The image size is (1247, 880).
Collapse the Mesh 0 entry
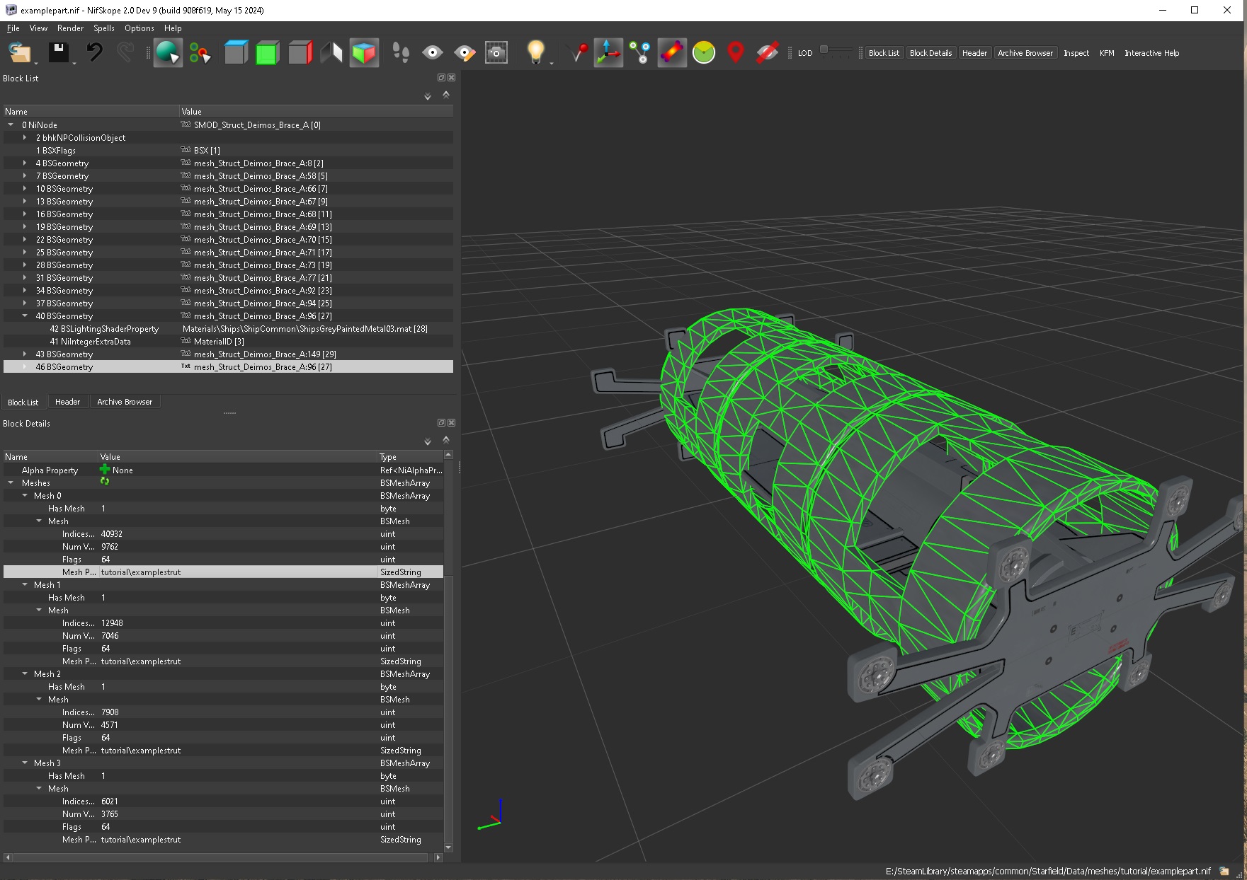25,496
